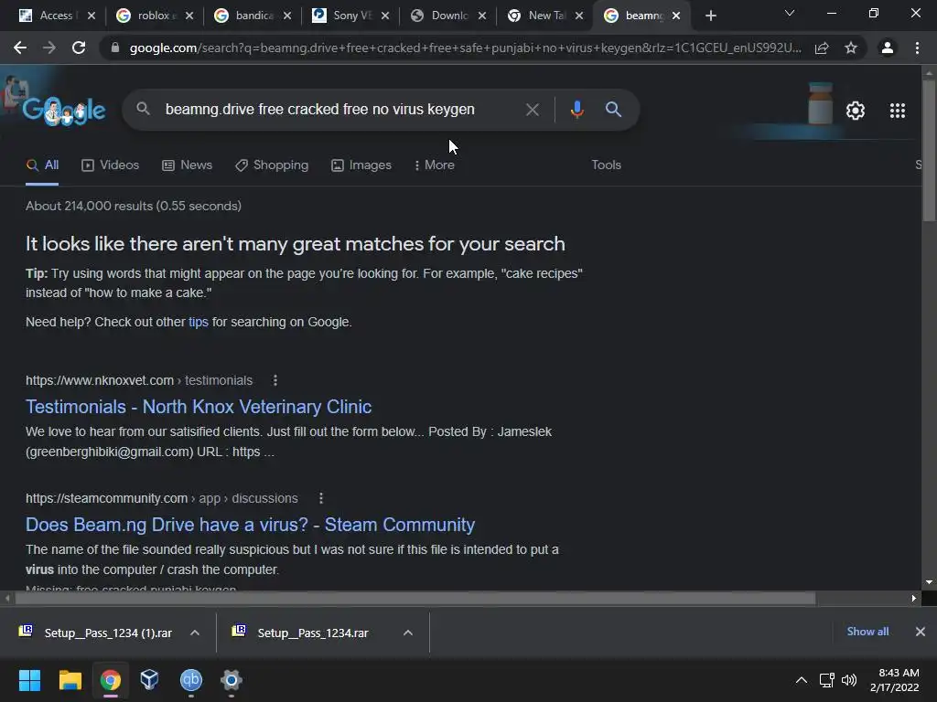Screen dimensions: 937x702
Task: Go forward to next page
Action: click(x=49, y=48)
